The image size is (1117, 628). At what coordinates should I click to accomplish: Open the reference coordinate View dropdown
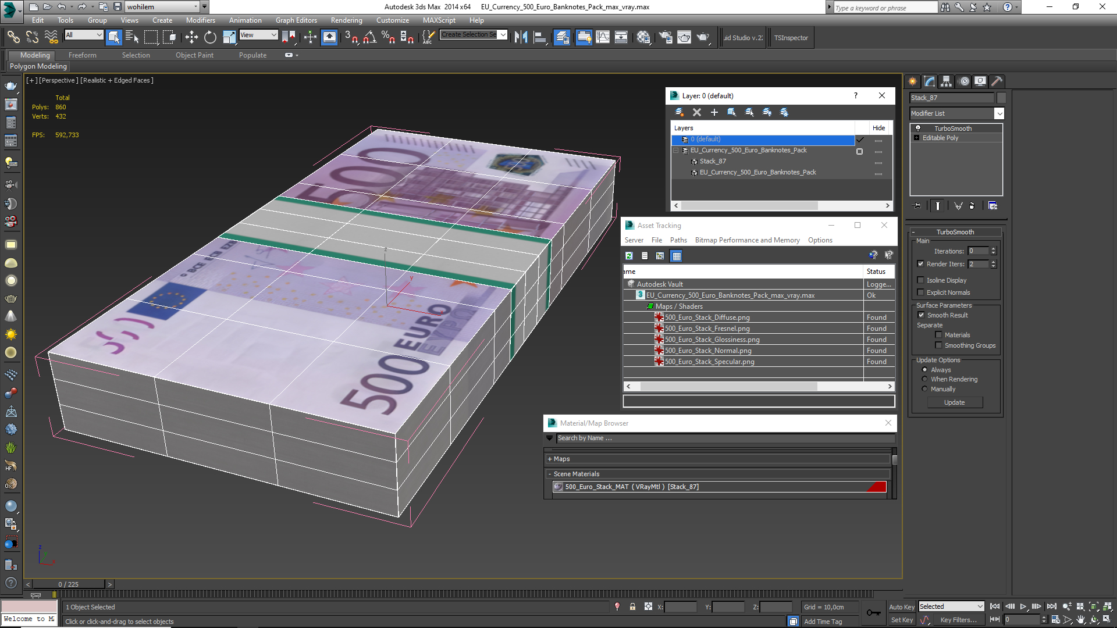pyautogui.click(x=258, y=35)
